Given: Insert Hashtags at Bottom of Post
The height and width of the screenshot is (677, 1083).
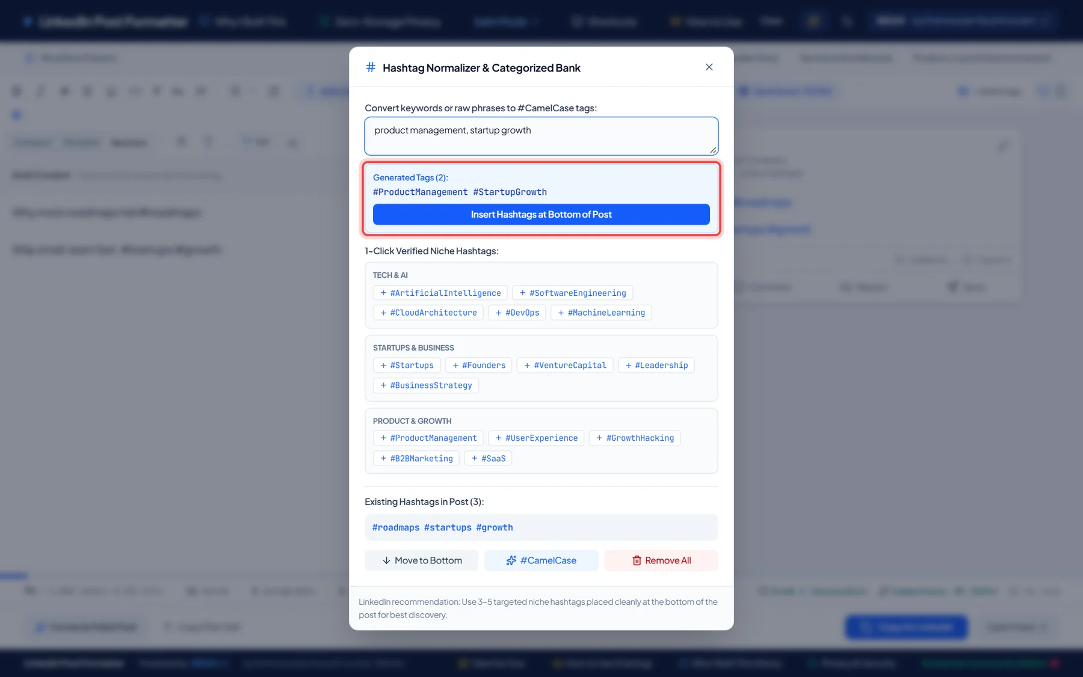Looking at the screenshot, I should pos(541,215).
